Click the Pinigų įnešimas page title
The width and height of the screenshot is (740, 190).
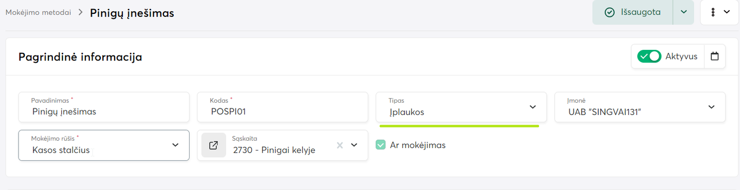[x=132, y=13]
